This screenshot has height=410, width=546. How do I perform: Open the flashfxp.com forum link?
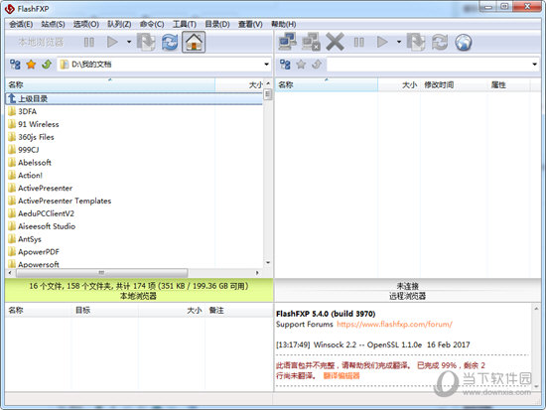(394, 325)
